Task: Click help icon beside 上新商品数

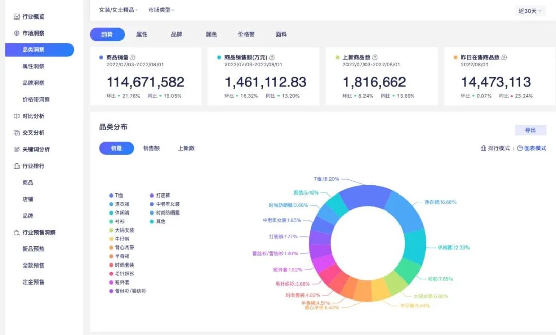Action: (375, 57)
